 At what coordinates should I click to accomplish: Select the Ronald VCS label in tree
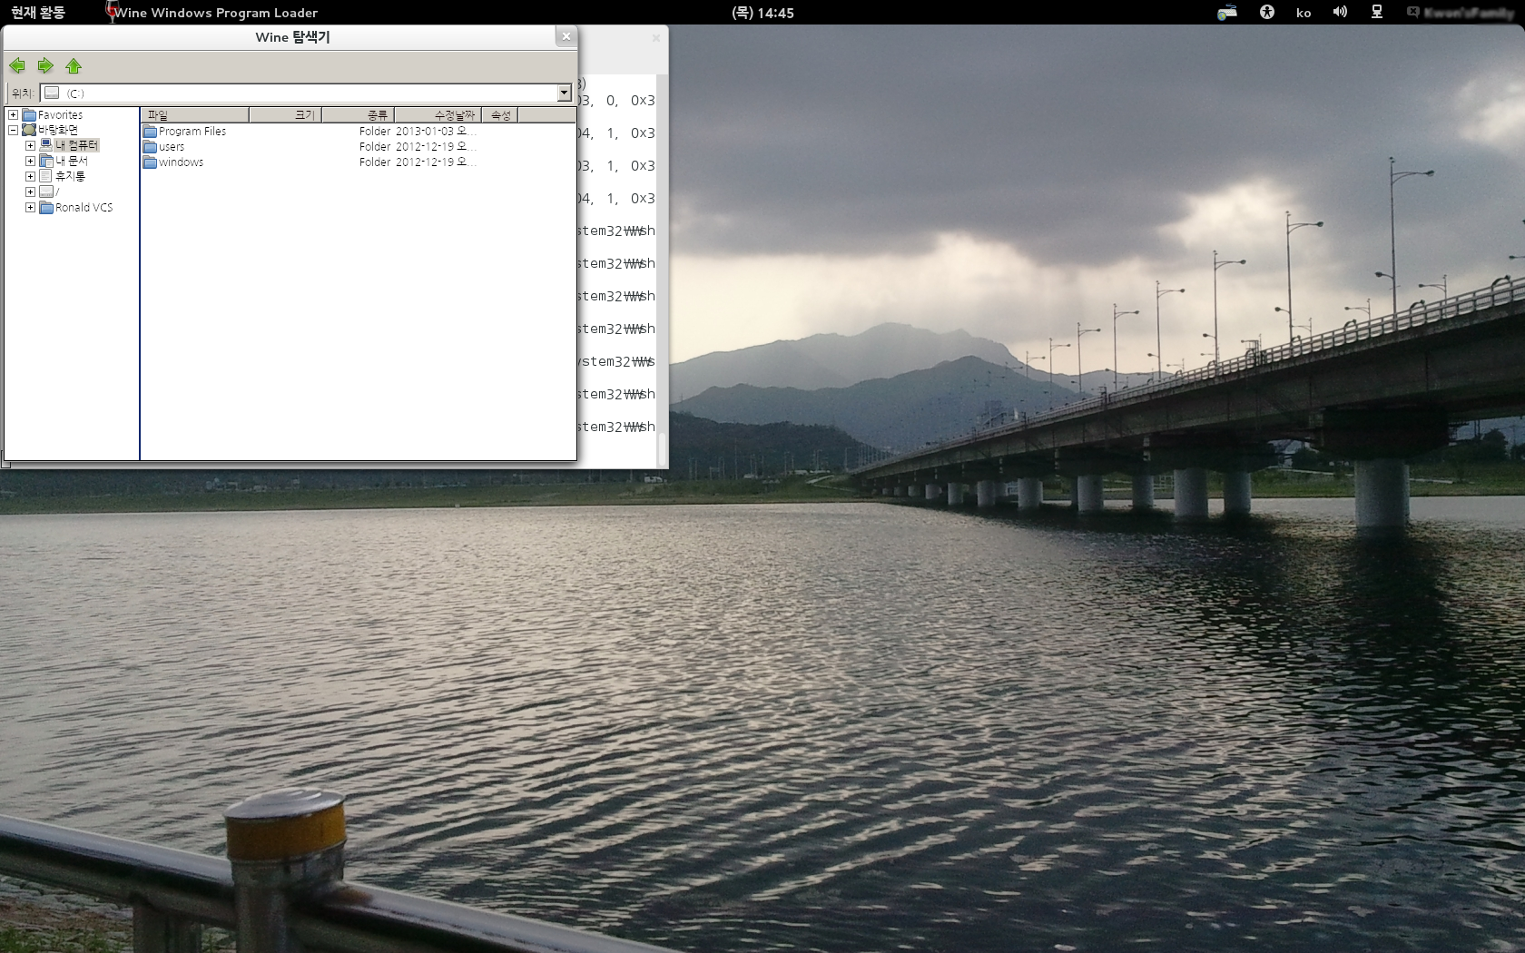coord(84,207)
